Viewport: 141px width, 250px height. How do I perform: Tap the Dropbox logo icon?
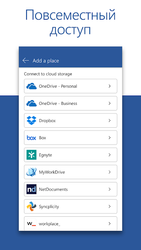[x=31, y=121]
